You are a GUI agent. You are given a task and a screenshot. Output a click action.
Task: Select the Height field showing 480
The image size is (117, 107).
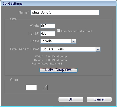pyautogui.click(x=48, y=34)
